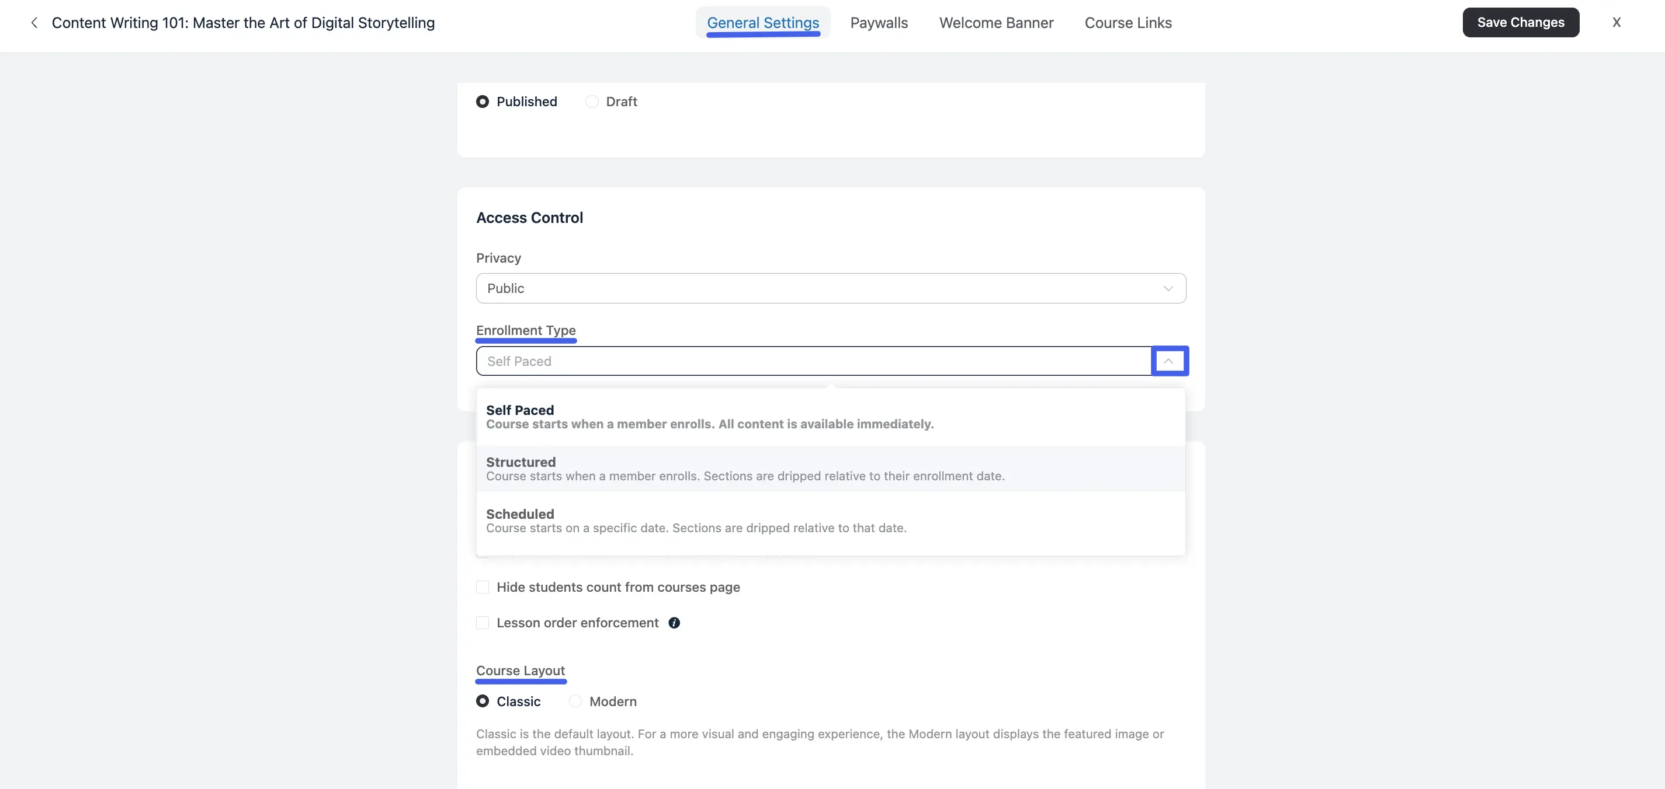Pick the Scheduled enrollment option
This screenshot has height=789, width=1665.
point(831,521)
